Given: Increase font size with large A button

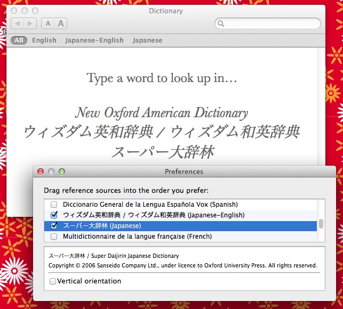Looking at the screenshot, I should [x=61, y=23].
